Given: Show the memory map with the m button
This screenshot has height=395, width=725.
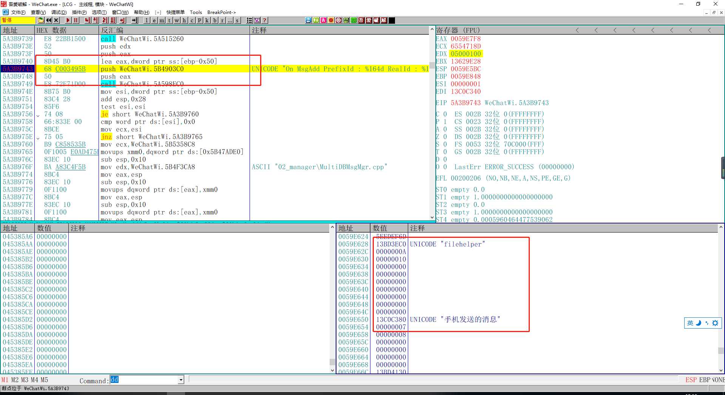Looking at the screenshot, I should point(162,20).
